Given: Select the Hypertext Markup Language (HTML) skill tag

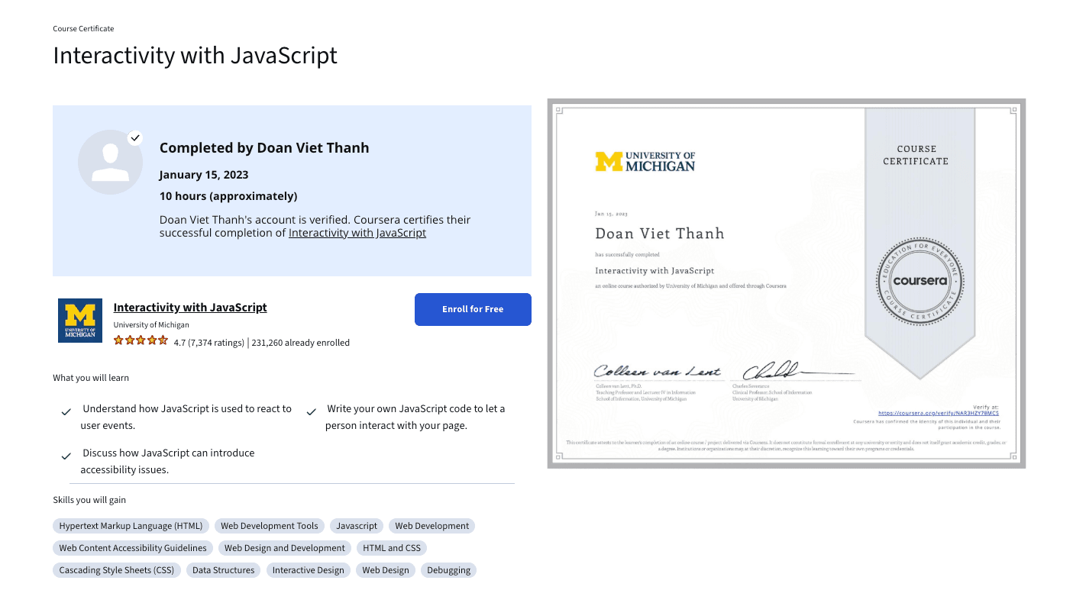Looking at the screenshot, I should tap(131, 526).
